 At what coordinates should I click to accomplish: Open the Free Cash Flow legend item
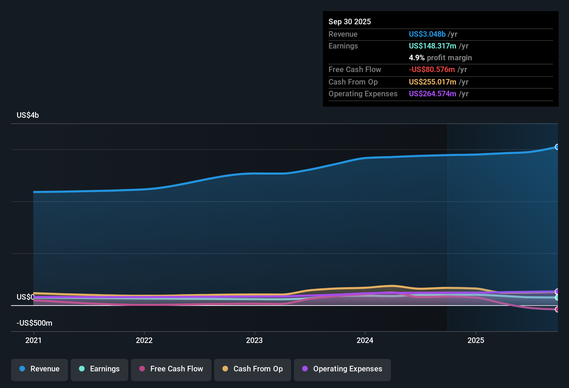pos(171,370)
